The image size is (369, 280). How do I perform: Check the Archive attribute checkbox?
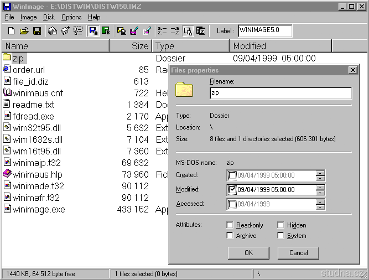point(230,236)
